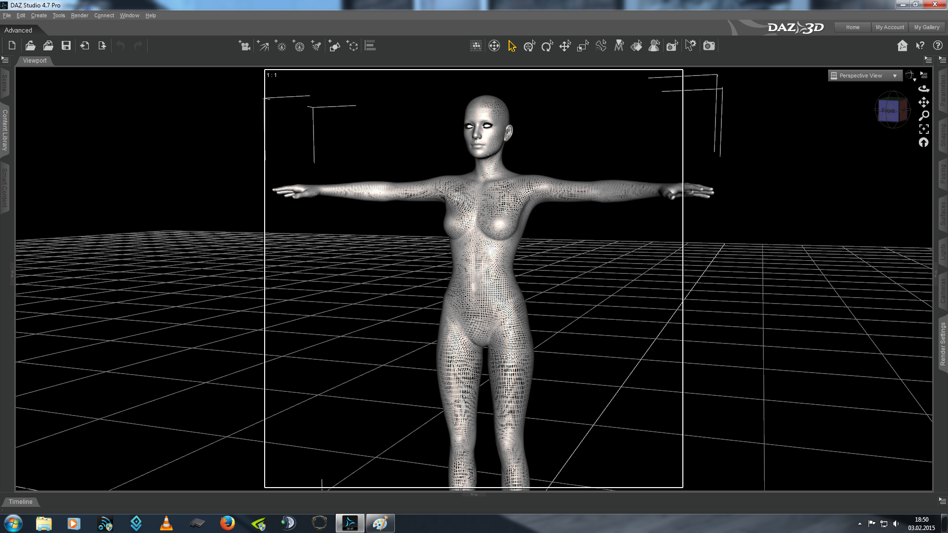Screen dimensions: 948x533
Task: Select the Scale tool in toolbar
Action: pos(583,46)
